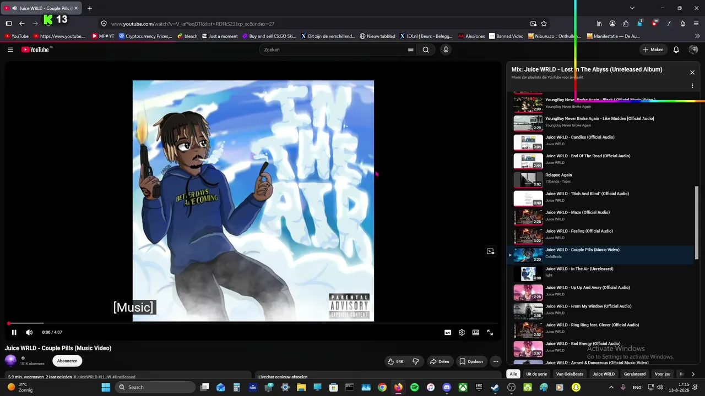The image size is (705, 396).
Task: Play In The Air (Unreleased) track
Action: click(x=600, y=273)
